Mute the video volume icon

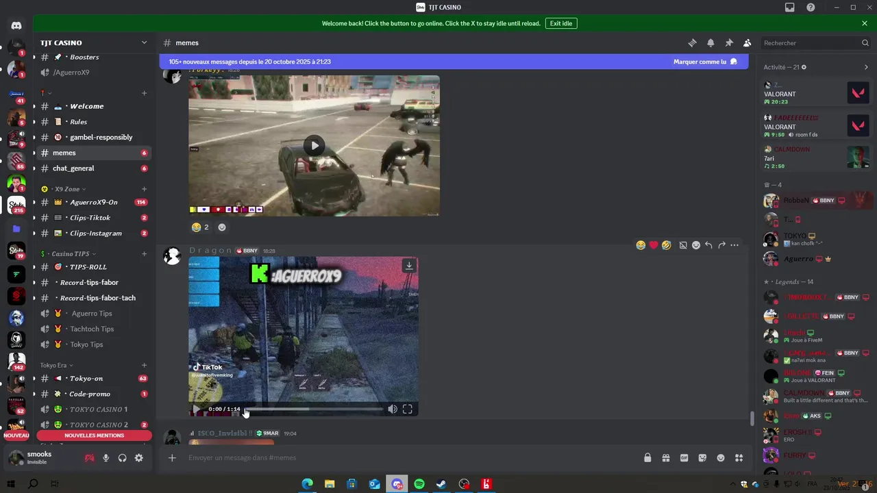[x=393, y=409]
